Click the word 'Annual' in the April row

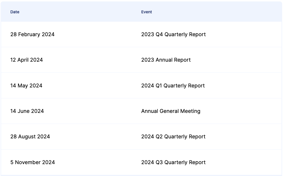pos(164,60)
